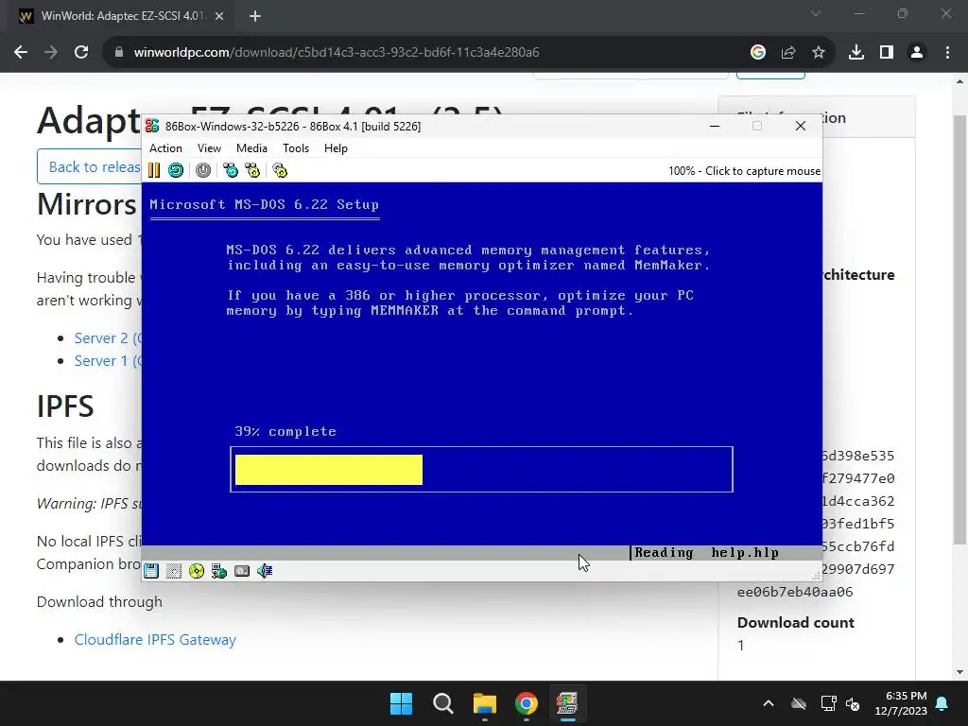Close the WinWorld browser tab
This screenshot has height=726, width=968.
pos(219,16)
